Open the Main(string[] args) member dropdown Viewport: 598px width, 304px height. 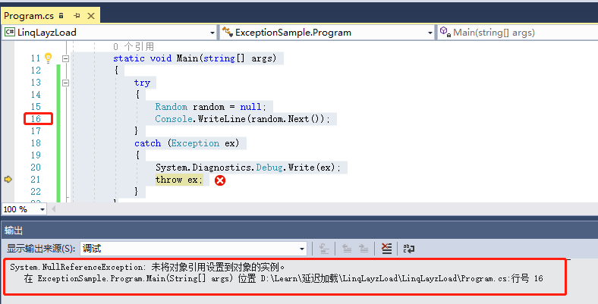(518, 33)
